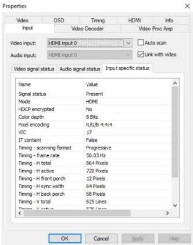Click the 'Progressive' value
Image resolution: width=193 pixels, height=245 pixels.
point(99,148)
